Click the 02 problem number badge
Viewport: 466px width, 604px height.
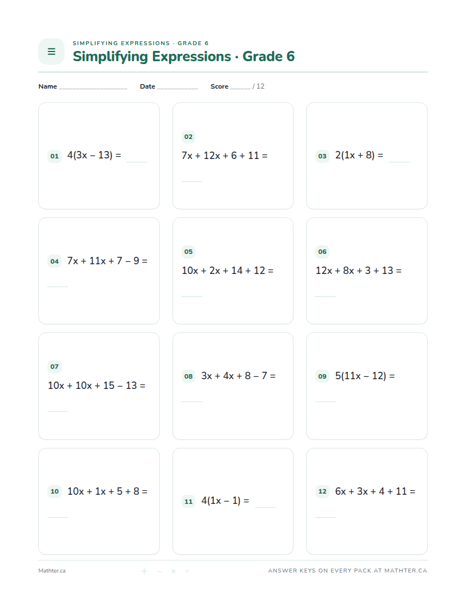pos(188,137)
